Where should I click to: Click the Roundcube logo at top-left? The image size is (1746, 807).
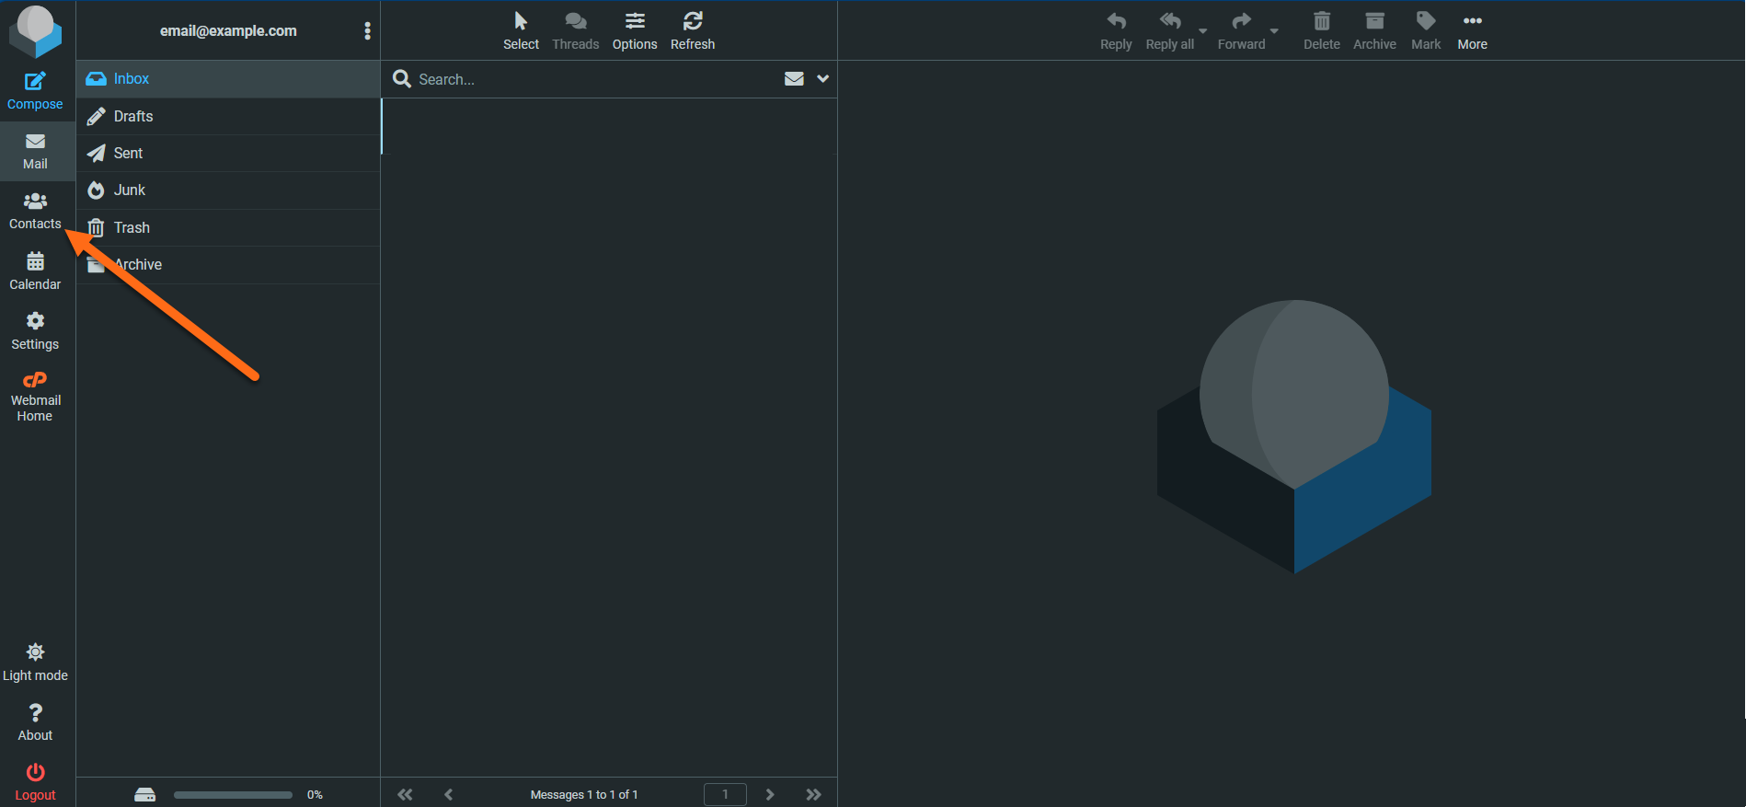(x=35, y=30)
